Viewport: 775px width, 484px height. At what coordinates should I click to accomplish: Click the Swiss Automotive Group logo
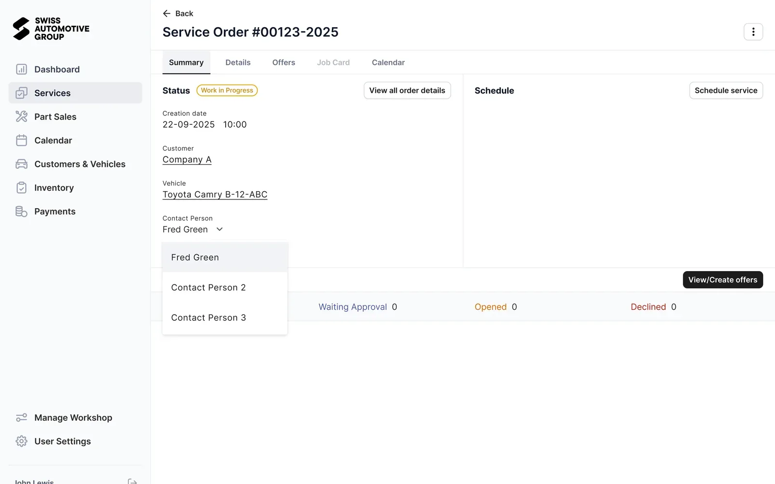tap(51, 29)
